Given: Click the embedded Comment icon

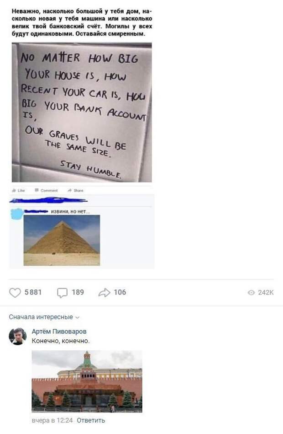Looking at the screenshot, I should coord(37,190).
